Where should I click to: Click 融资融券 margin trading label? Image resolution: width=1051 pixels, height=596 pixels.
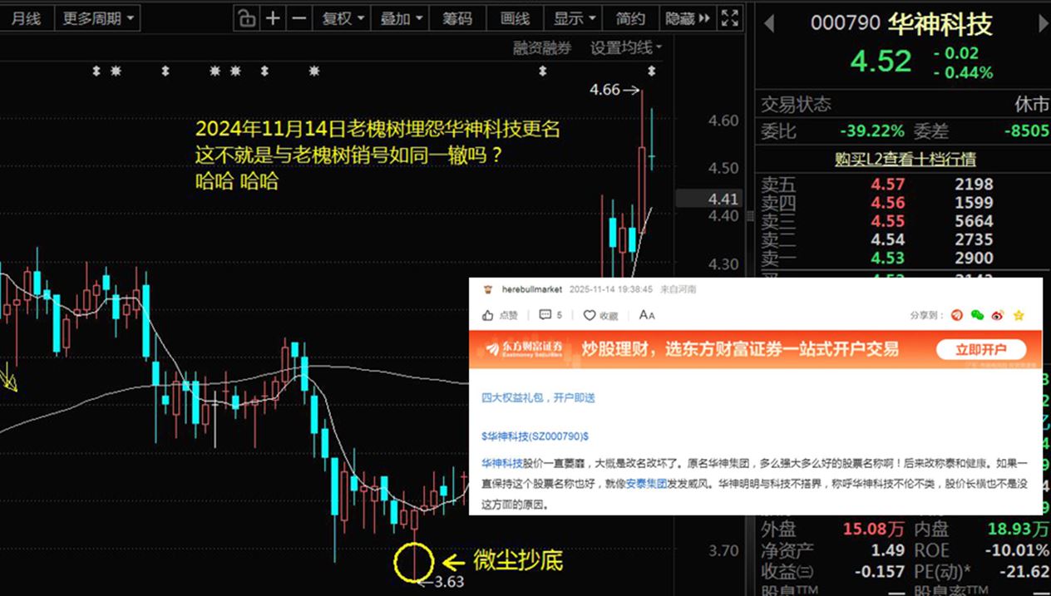[542, 48]
